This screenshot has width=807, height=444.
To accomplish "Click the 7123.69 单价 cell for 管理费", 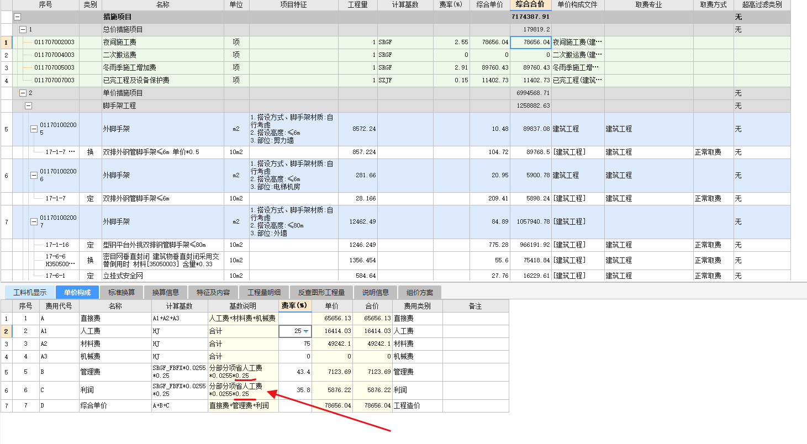I will 331,372.
